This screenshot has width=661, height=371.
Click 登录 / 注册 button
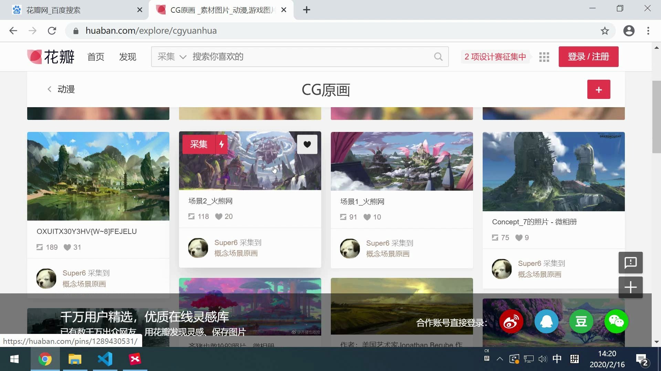coord(588,57)
